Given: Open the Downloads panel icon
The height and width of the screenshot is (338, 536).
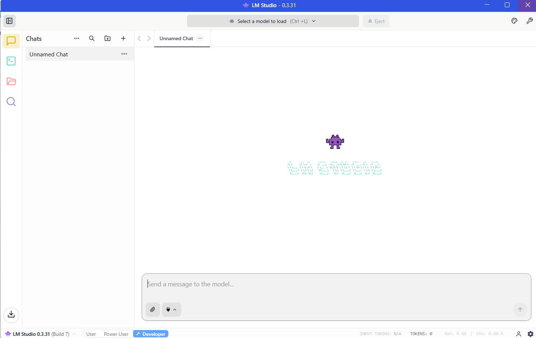Looking at the screenshot, I should coord(11,315).
